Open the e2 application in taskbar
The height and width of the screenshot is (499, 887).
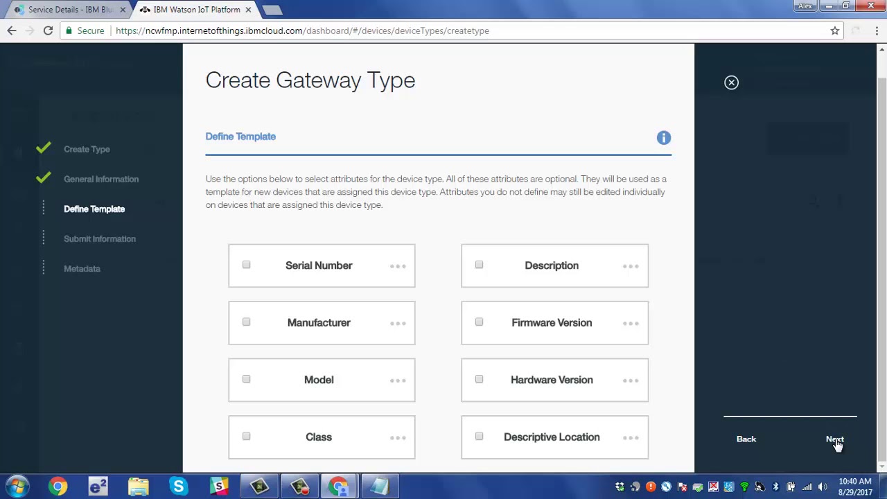[98, 487]
